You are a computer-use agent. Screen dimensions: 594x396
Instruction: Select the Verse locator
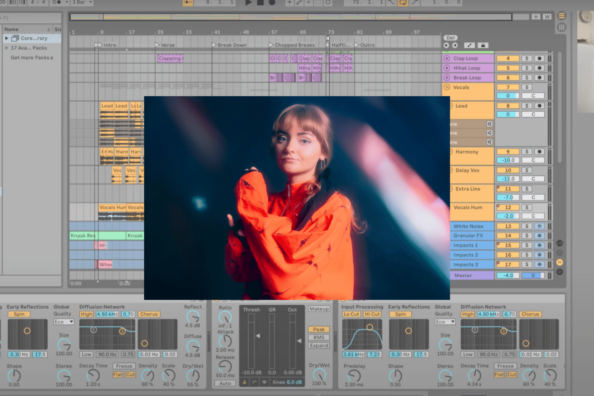(x=165, y=45)
